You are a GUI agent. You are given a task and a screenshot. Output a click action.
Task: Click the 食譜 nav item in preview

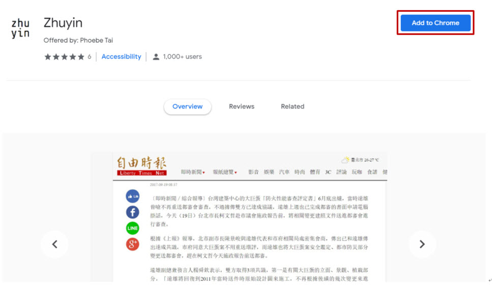[x=372, y=172]
